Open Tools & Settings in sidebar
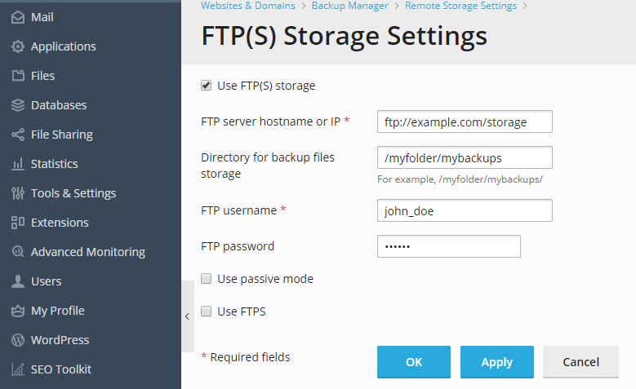The image size is (636, 389). click(73, 193)
